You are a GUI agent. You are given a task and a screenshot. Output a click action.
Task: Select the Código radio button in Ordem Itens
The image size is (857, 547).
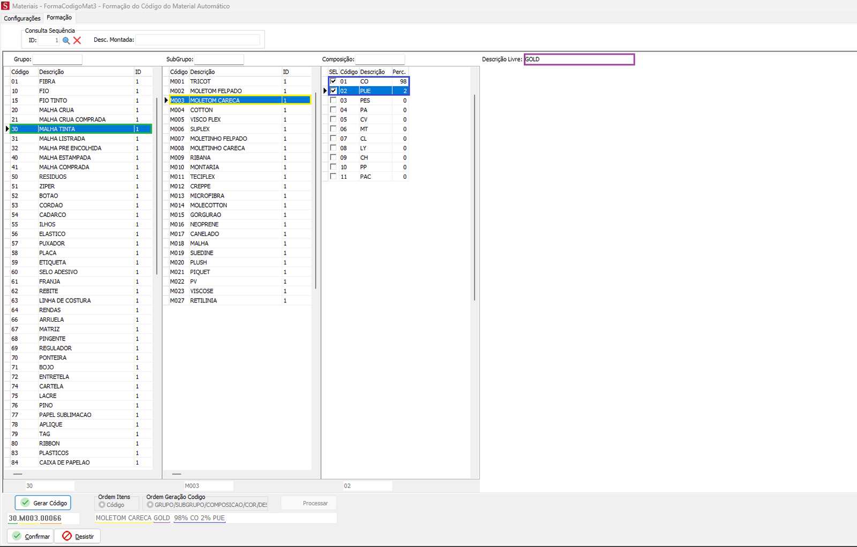[x=102, y=505]
